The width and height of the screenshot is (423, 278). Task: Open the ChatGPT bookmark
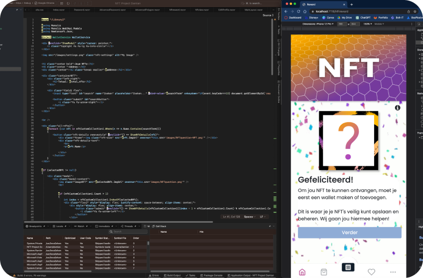pos(364,18)
